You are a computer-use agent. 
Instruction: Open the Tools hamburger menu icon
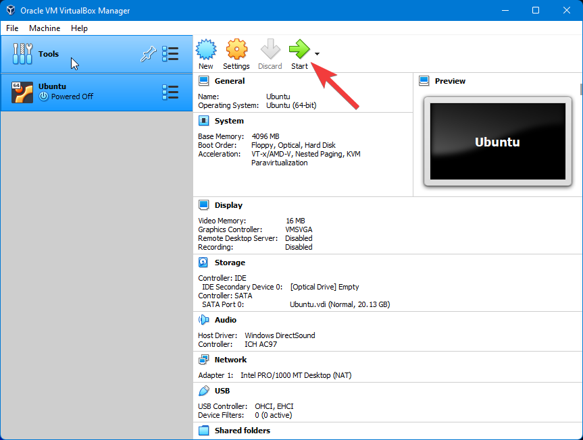pos(170,54)
